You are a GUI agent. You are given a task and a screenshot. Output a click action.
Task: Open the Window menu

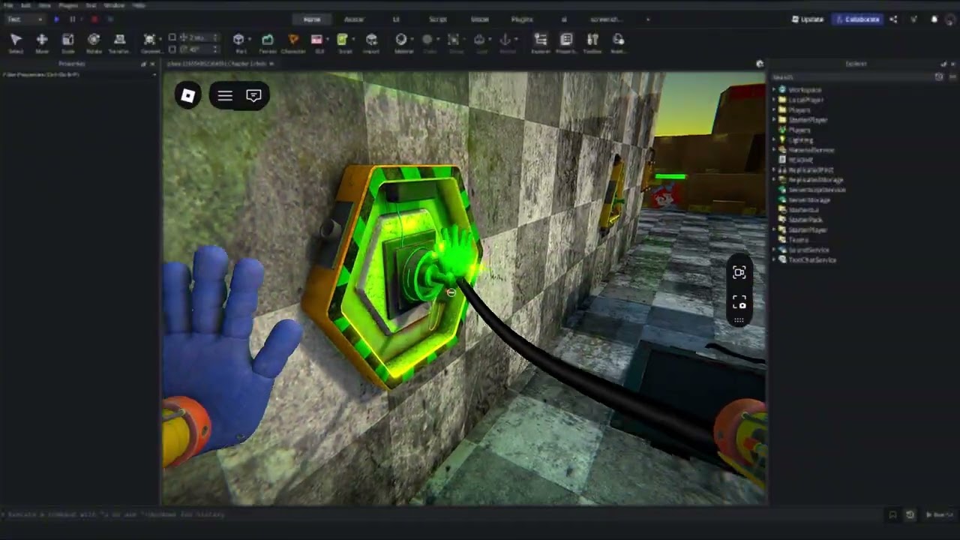pos(115,5)
